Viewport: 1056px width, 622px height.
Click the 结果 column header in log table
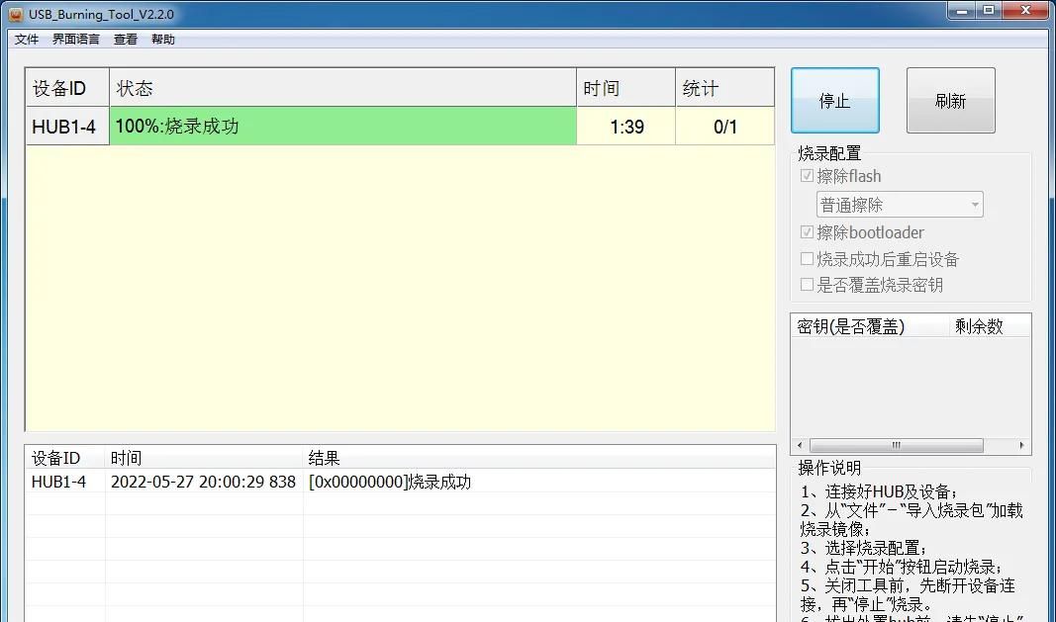coord(538,459)
